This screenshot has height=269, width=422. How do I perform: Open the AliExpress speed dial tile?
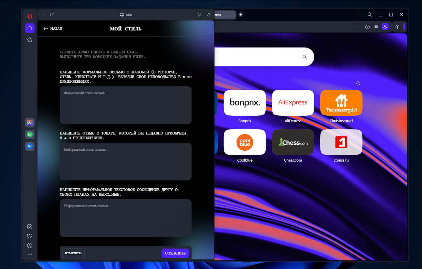[x=293, y=103]
